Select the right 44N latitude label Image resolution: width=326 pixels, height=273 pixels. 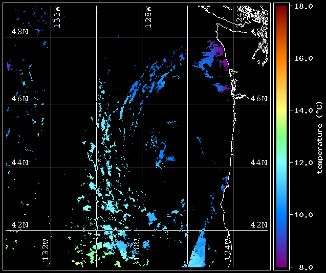tap(258, 163)
